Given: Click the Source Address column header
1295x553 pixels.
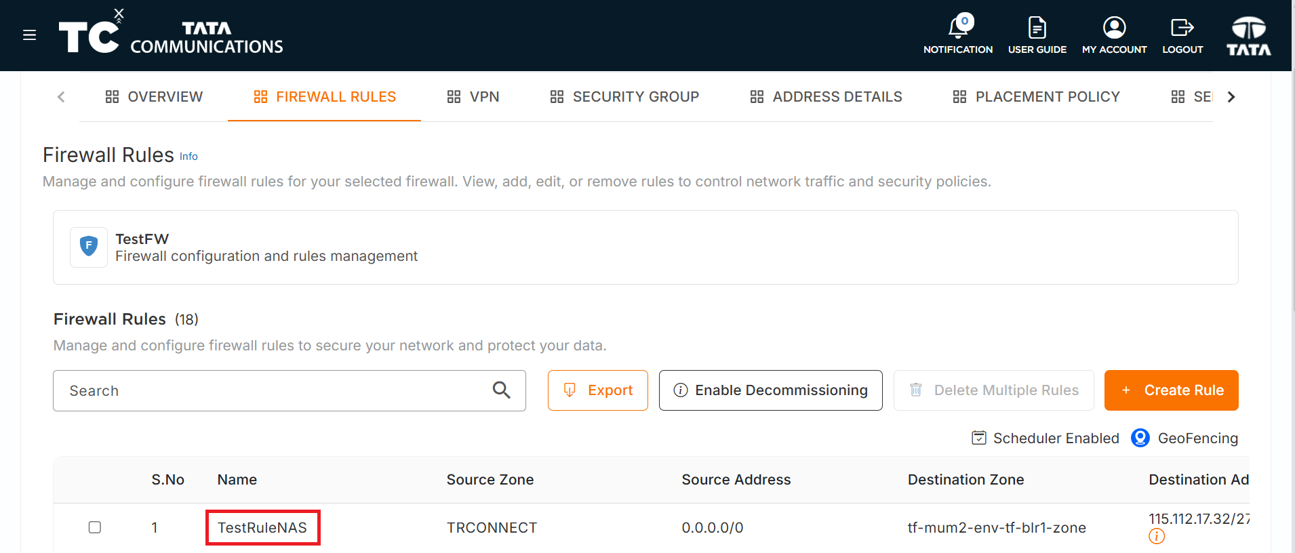Looking at the screenshot, I should (736, 480).
